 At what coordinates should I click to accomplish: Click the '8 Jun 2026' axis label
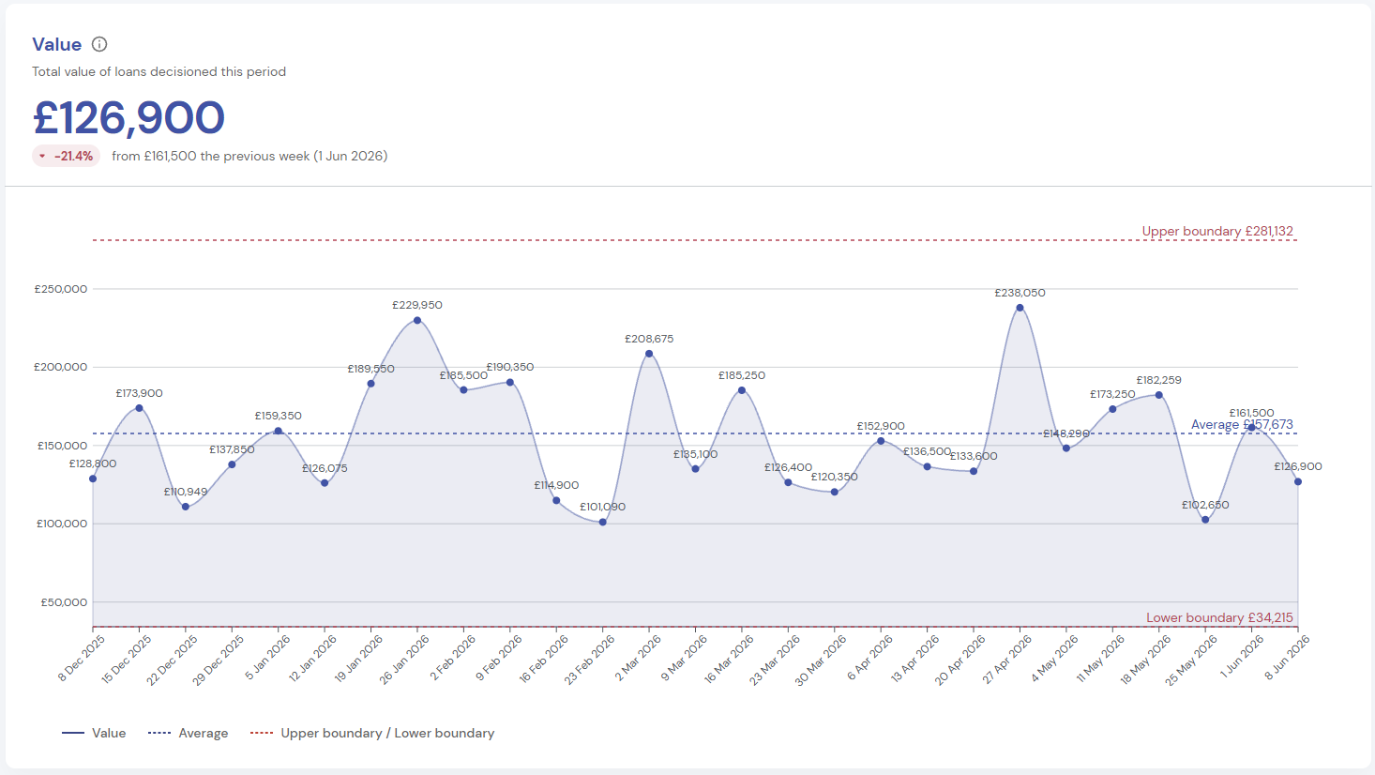pos(1287,657)
